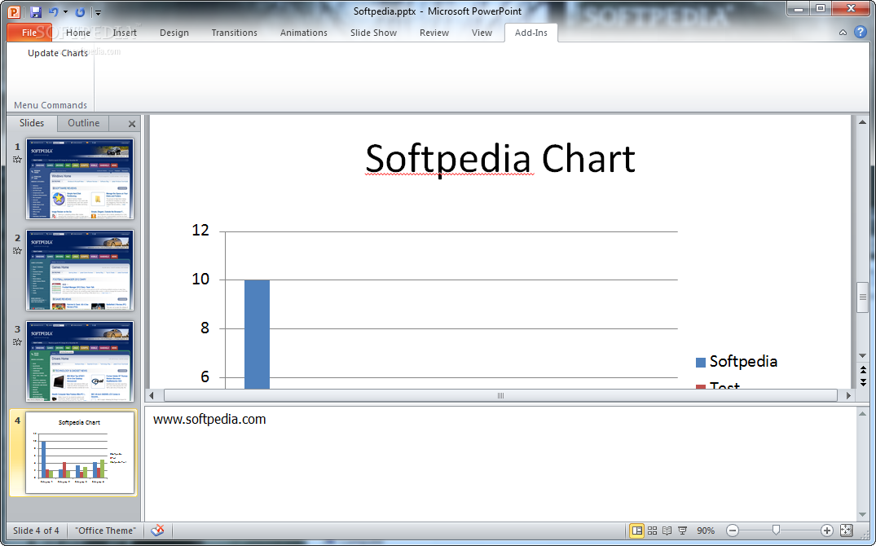Switch to Normal view

pos(637,531)
